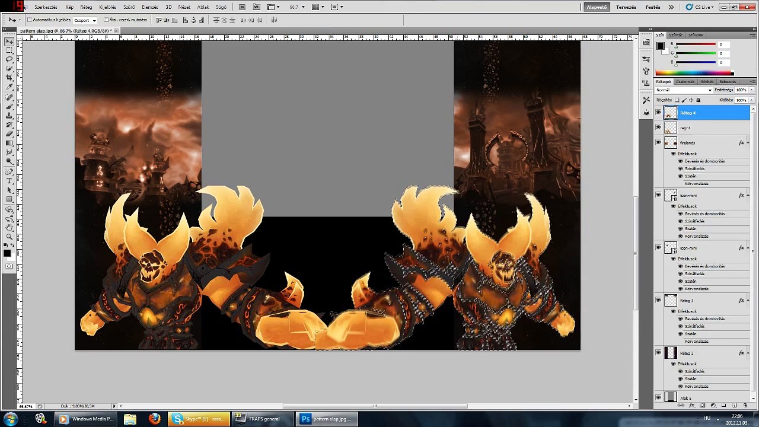Viewport: 759px width, 427px height.
Task: Select the Crop tool
Action: pyautogui.click(x=9, y=78)
